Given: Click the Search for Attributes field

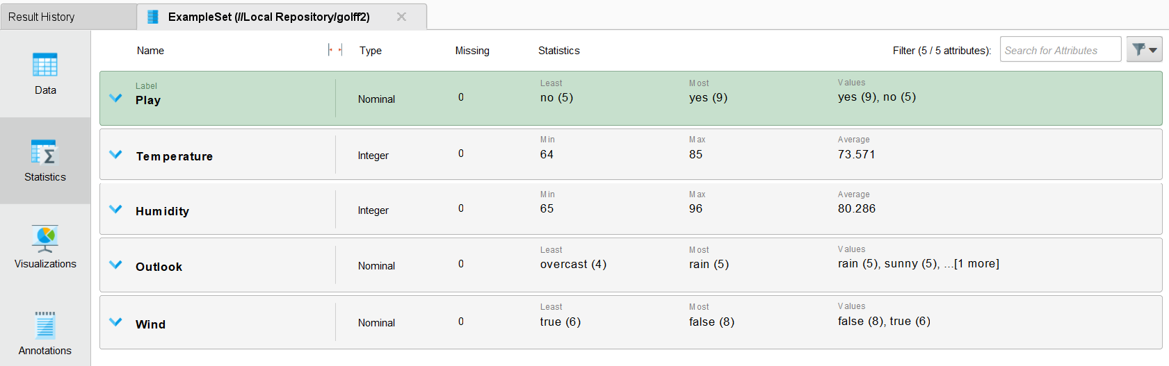Looking at the screenshot, I should coord(1059,50).
